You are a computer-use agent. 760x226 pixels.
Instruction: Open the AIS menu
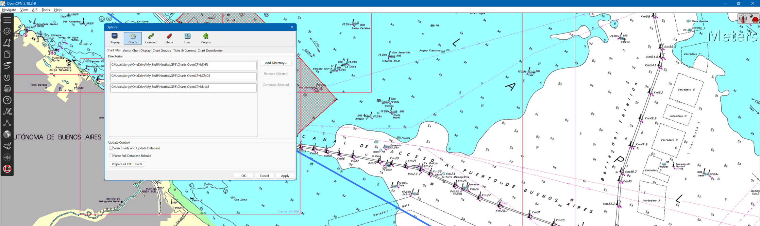35,10
